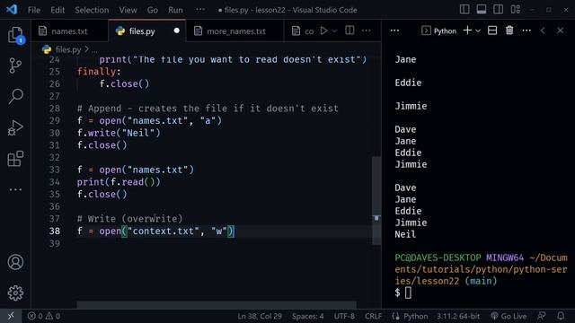Open the Run menu

[175, 10]
